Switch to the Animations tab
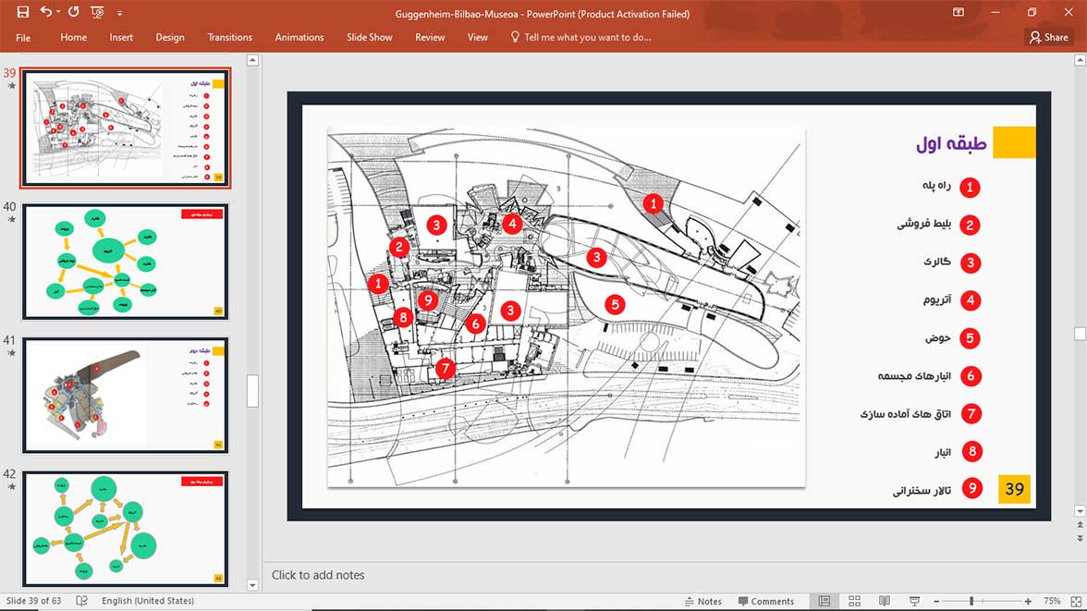 coord(299,38)
